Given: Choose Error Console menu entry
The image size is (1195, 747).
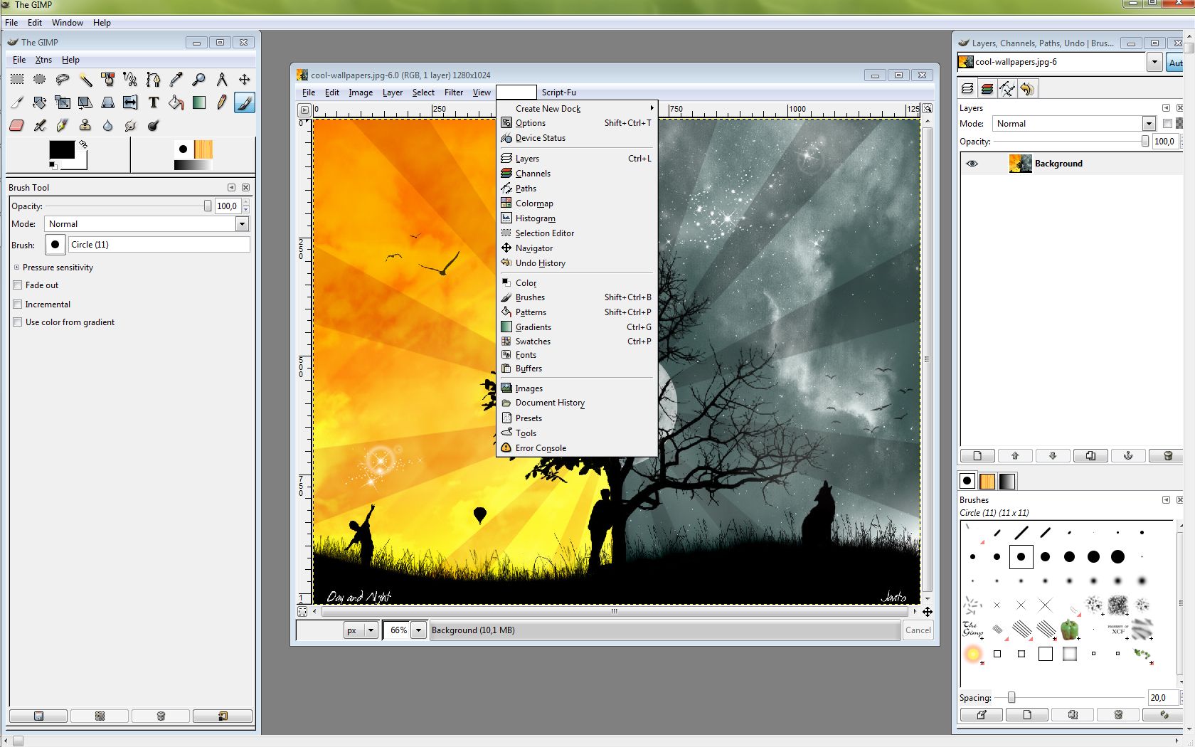Looking at the screenshot, I should [577, 448].
